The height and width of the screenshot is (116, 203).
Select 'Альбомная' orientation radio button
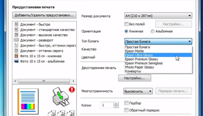point(153,31)
